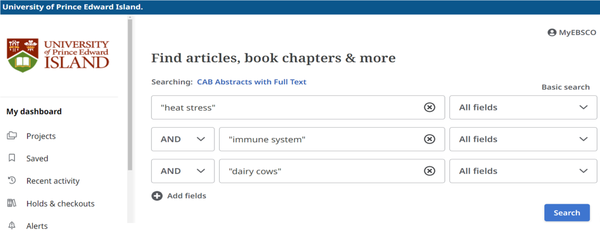Click the Holds & checkouts books icon
This screenshot has width=600, height=233.
[12, 203]
